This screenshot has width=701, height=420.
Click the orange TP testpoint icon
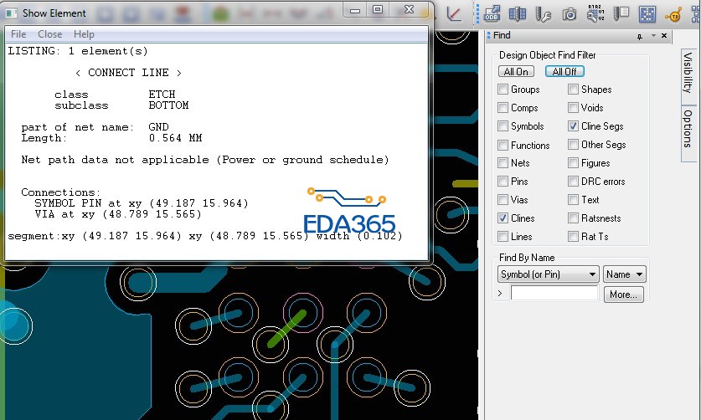[673, 16]
